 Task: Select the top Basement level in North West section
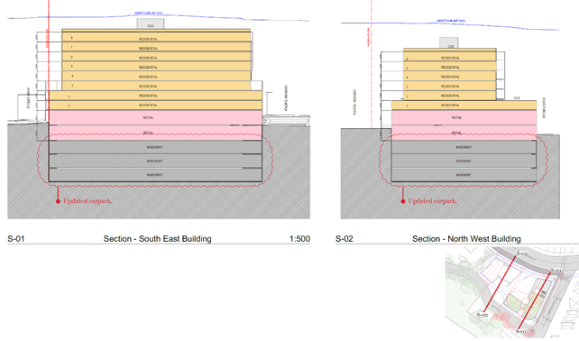[464, 147]
